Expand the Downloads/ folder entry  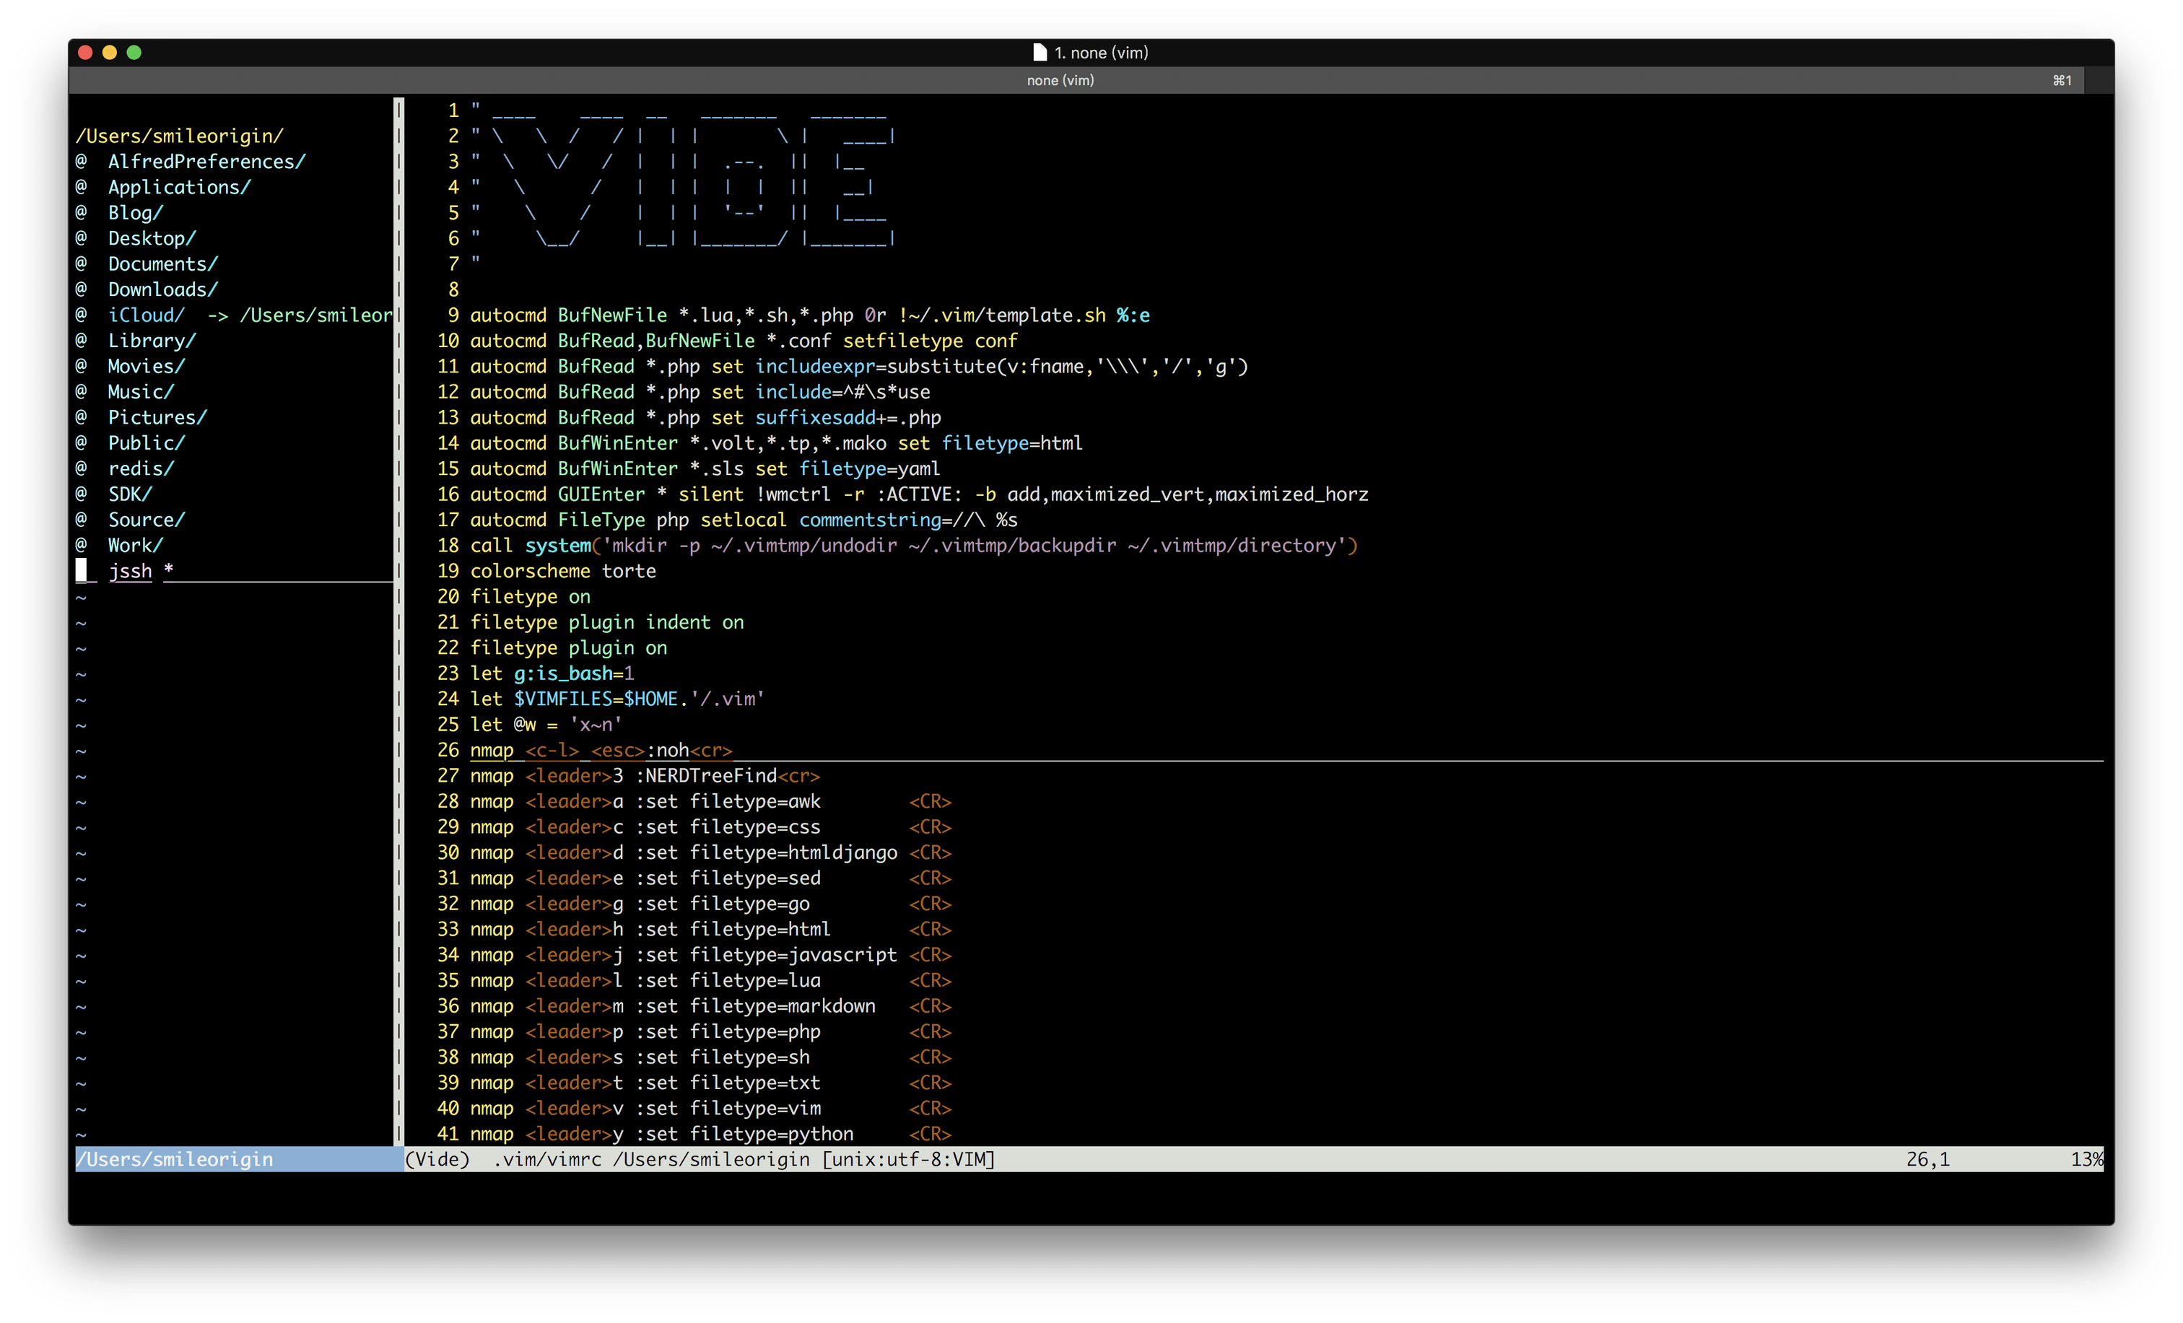point(162,289)
